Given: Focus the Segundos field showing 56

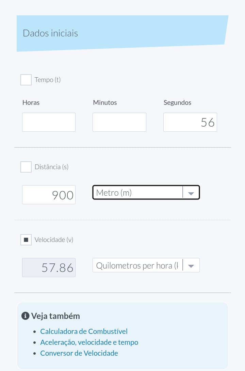Looking at the screenshot, I should click(190, 122).
